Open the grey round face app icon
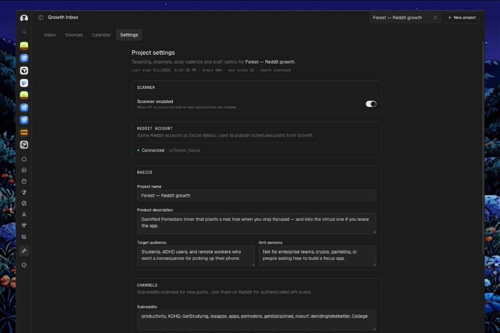The height and width of the screenshot is (333, 500). [24, 145]
